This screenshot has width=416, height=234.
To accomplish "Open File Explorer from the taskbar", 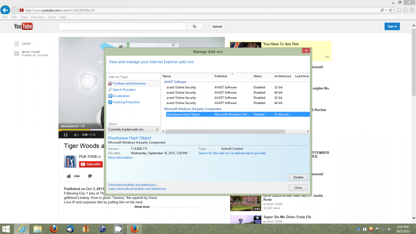I will coord(38,229).
